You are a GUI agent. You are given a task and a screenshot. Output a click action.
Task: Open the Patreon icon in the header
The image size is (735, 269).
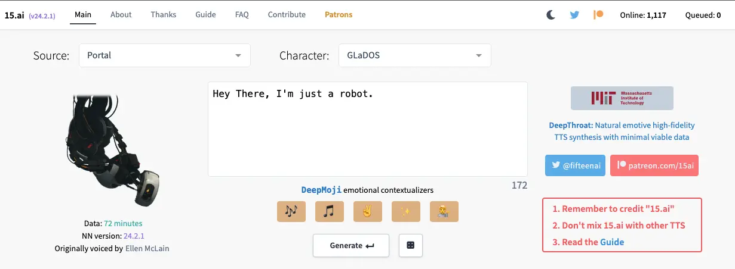(598, 15)
